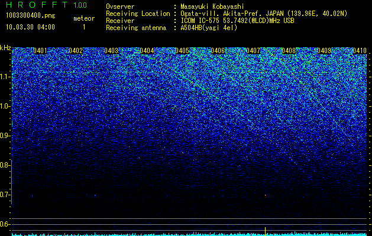
Task: Click the cyan signal level strip at bottom
Action: click(x=189, y=234)
